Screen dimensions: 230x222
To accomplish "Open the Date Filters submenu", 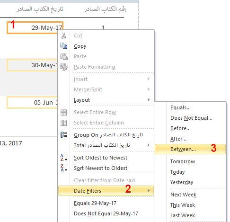I will click(106, 191).
